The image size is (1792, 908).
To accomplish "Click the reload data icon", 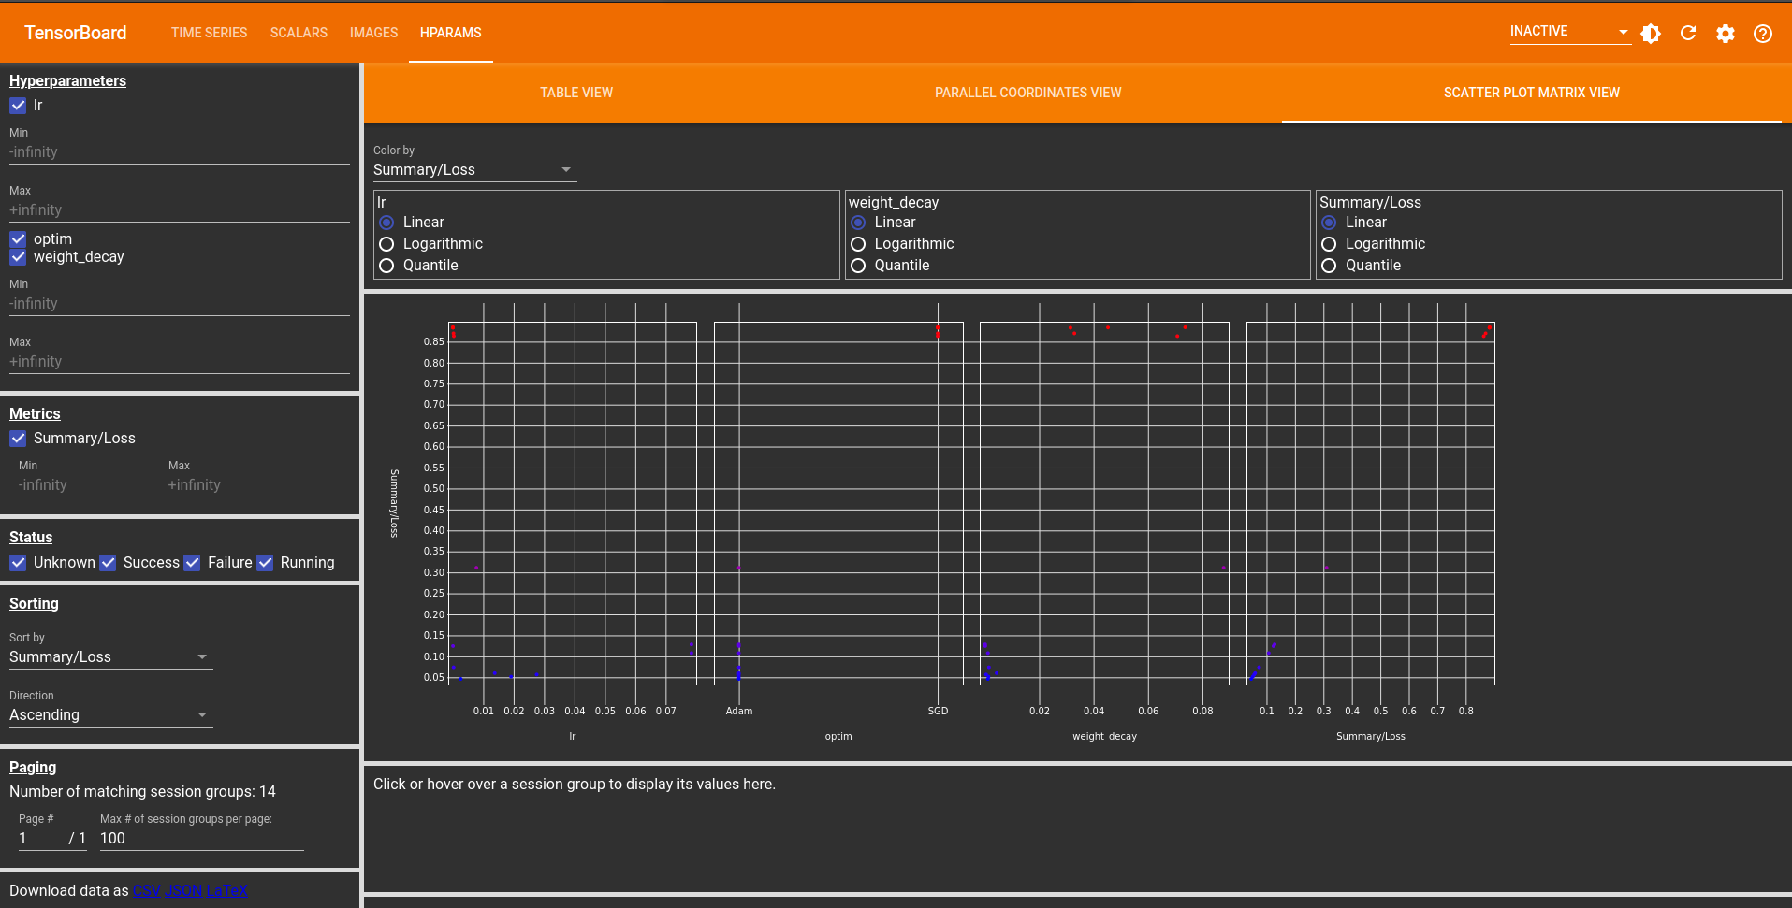I will (1688, 34).
